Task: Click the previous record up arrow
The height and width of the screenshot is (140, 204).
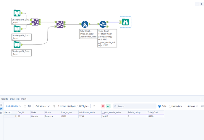Action: coord(94,106)
